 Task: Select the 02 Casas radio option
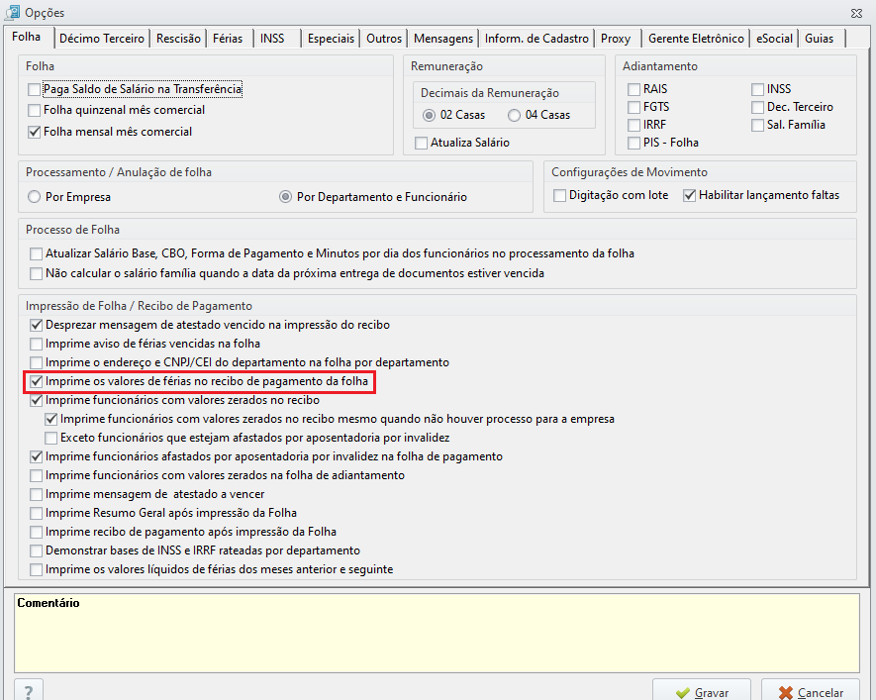coord(429,115)
